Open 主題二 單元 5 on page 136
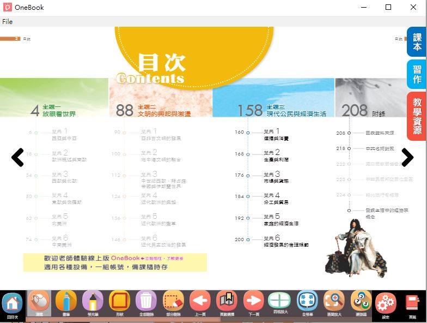 point(144,219)
